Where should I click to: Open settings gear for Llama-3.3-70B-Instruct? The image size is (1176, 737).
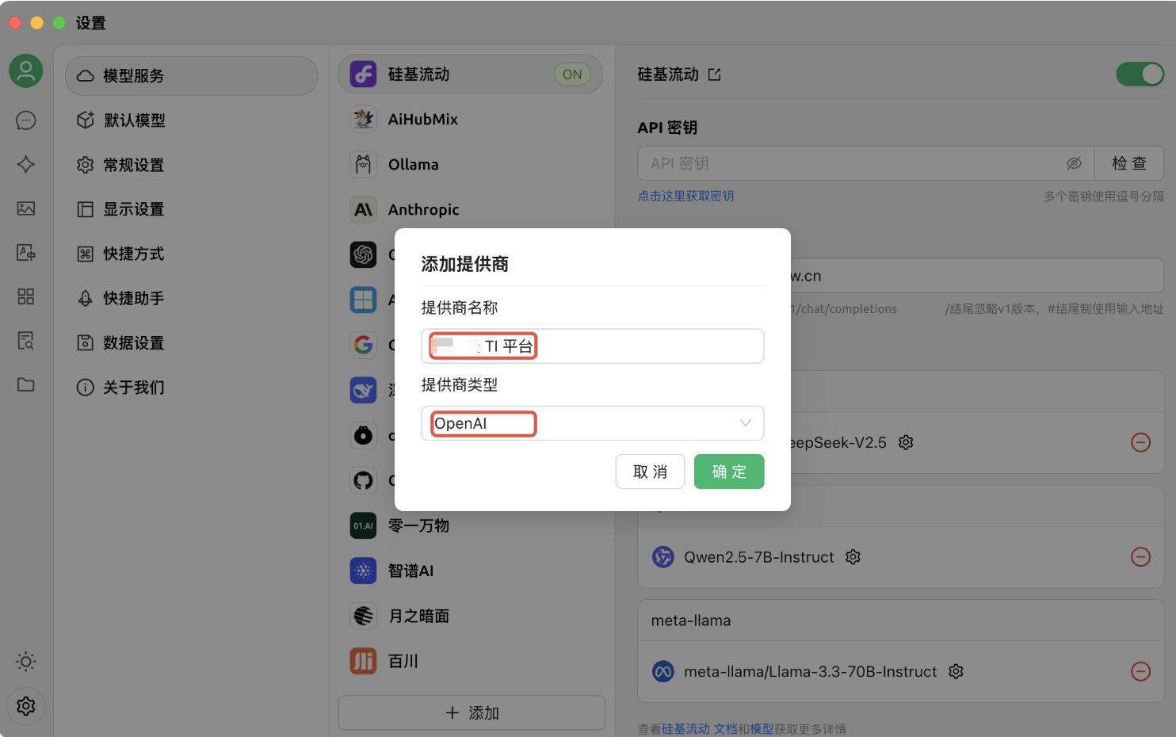[x=956, y=671]
